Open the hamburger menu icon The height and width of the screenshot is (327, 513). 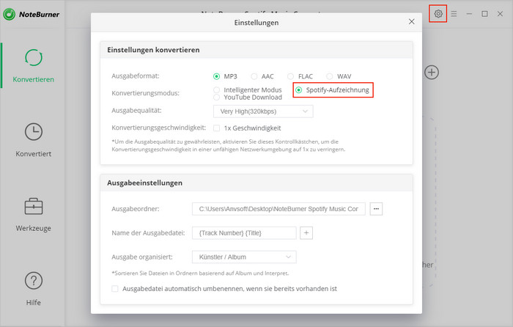454,13
